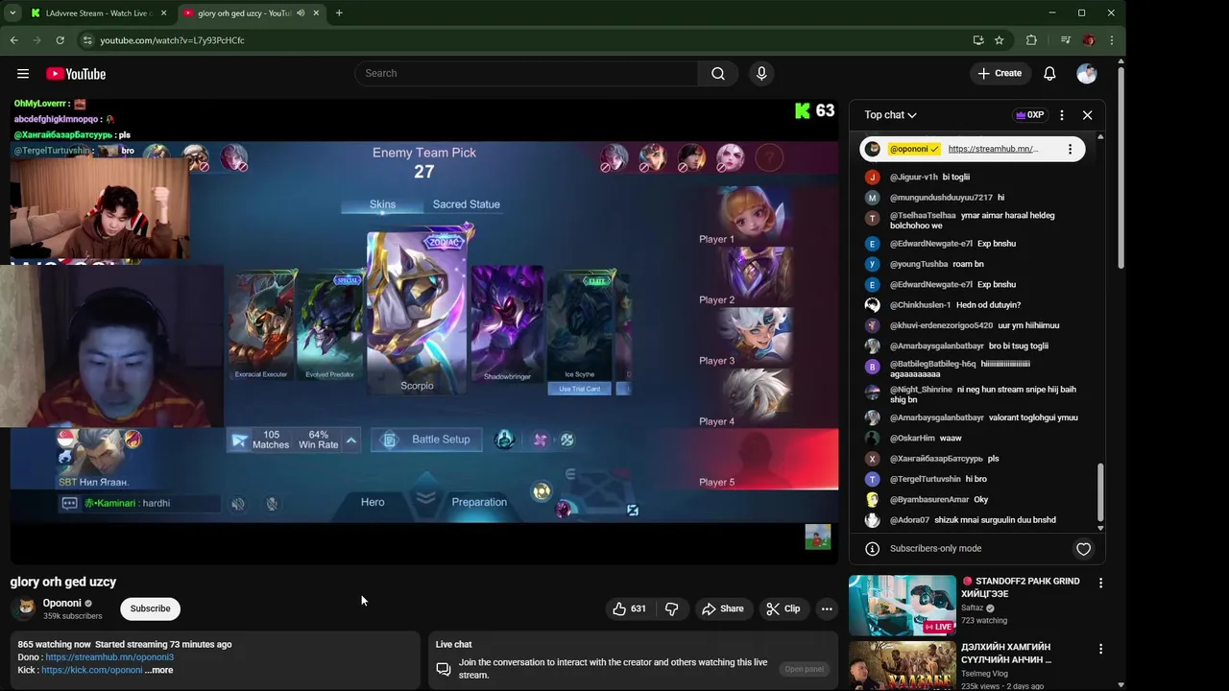
Task: Focus the YouTube search field
Action: click(x=527, y=74)
